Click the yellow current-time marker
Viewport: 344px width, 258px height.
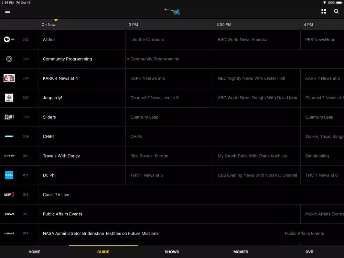[x=56, y=20]
